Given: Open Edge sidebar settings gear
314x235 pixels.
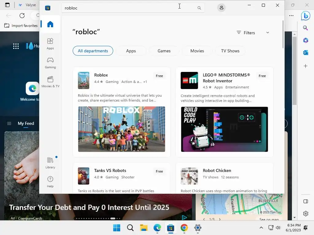Looking at the screenshot, I should (306, 213).
